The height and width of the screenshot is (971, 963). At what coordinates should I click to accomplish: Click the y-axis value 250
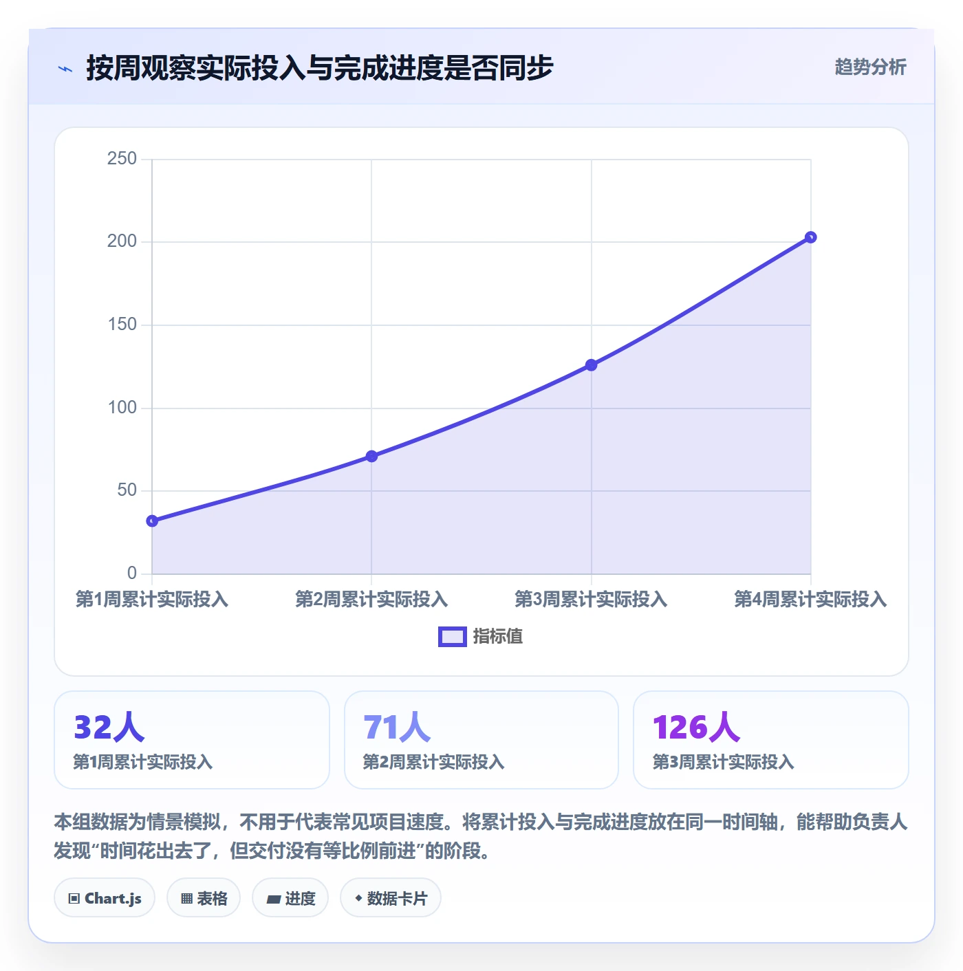tap(122, 159)
